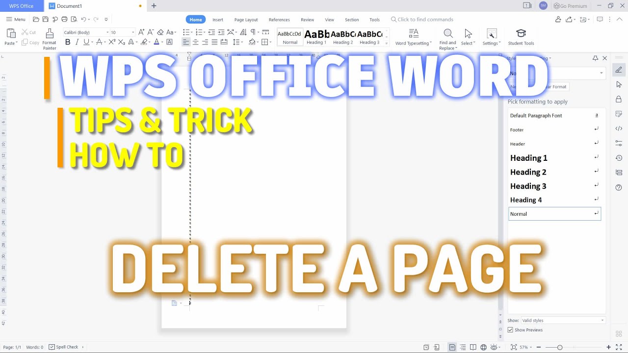Click the Decrease font size icon
This screenshot has height=353, width=628.
click(150, 32)
